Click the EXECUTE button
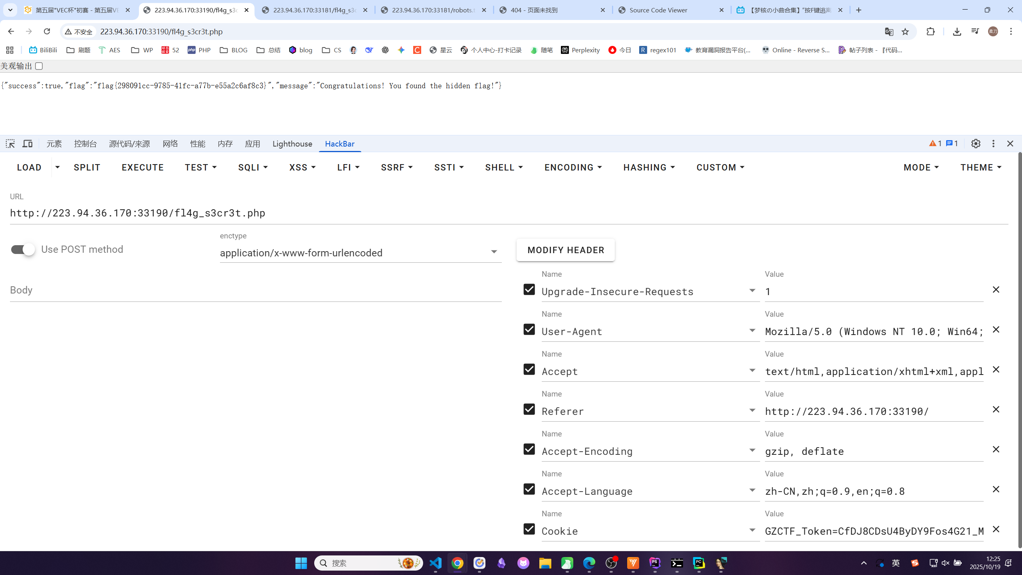Screen dimensions: 1022x575 143,168
